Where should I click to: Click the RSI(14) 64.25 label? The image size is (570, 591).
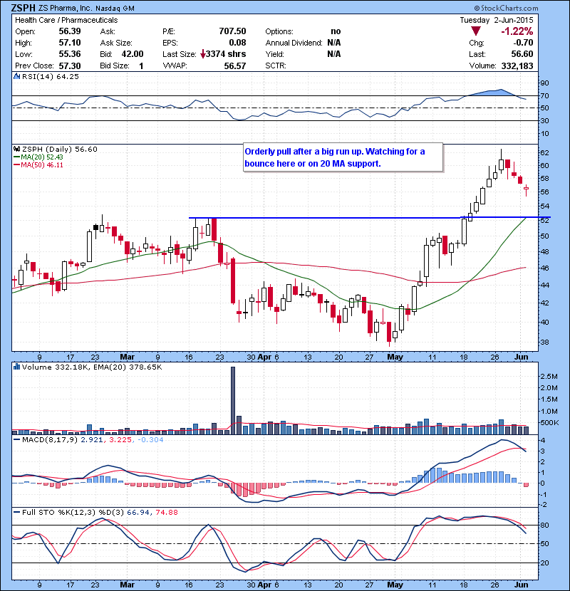(x=51, y=76)
